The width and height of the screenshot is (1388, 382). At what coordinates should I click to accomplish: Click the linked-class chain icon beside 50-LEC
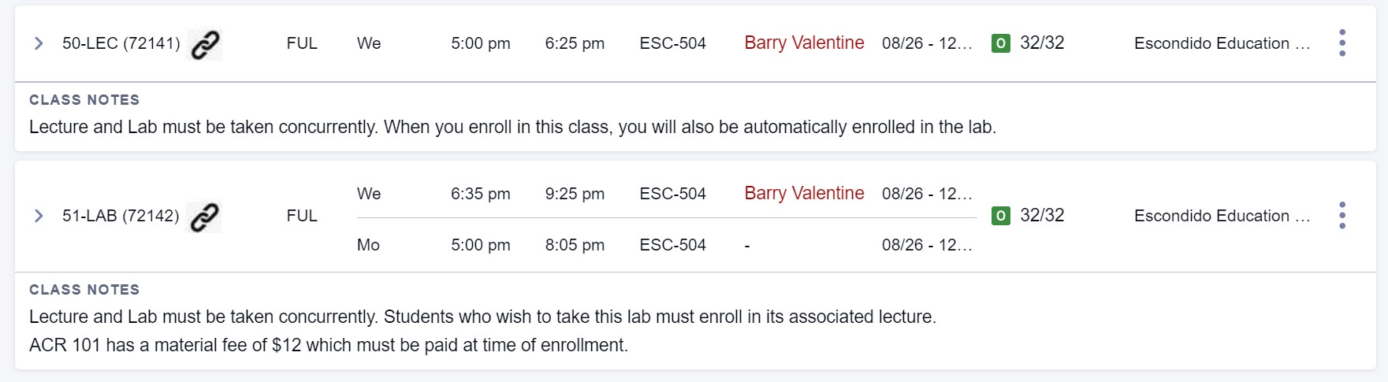pyautogui.click(x=205, y=44)
